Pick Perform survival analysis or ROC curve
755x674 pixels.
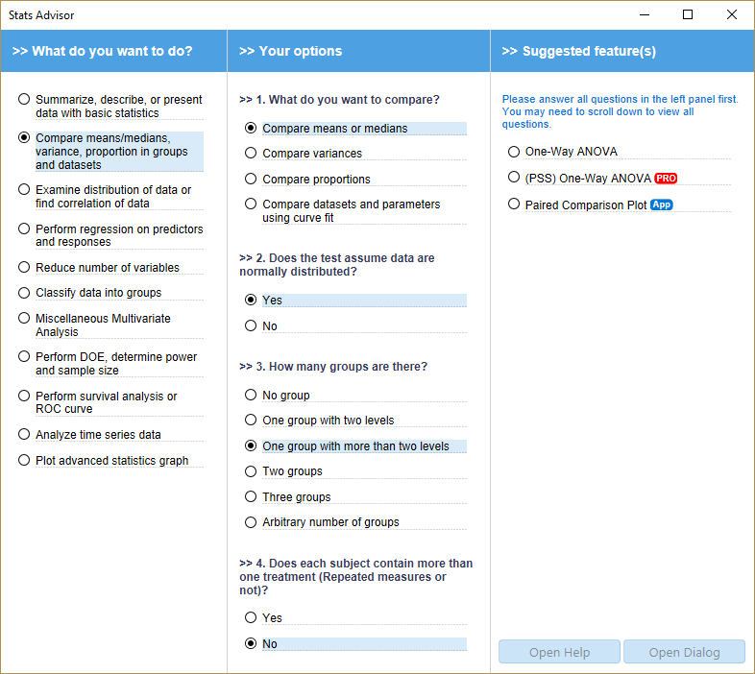(25, 397)
